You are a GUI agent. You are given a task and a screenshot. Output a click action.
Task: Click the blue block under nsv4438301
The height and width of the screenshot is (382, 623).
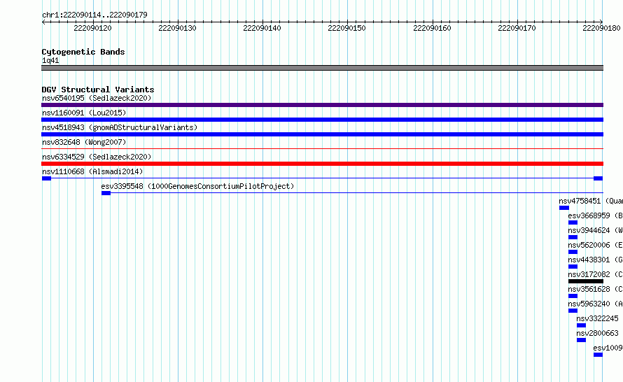573,267
